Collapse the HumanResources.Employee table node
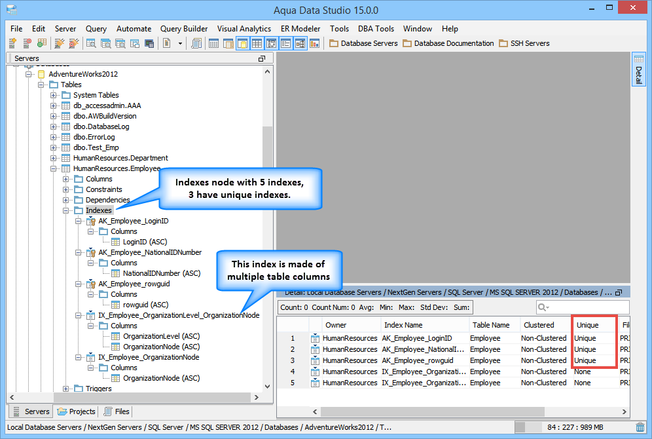 (53, 168)
